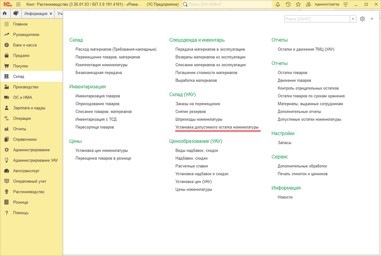Click the Оперативный учет monitor icon

[7, 181]
